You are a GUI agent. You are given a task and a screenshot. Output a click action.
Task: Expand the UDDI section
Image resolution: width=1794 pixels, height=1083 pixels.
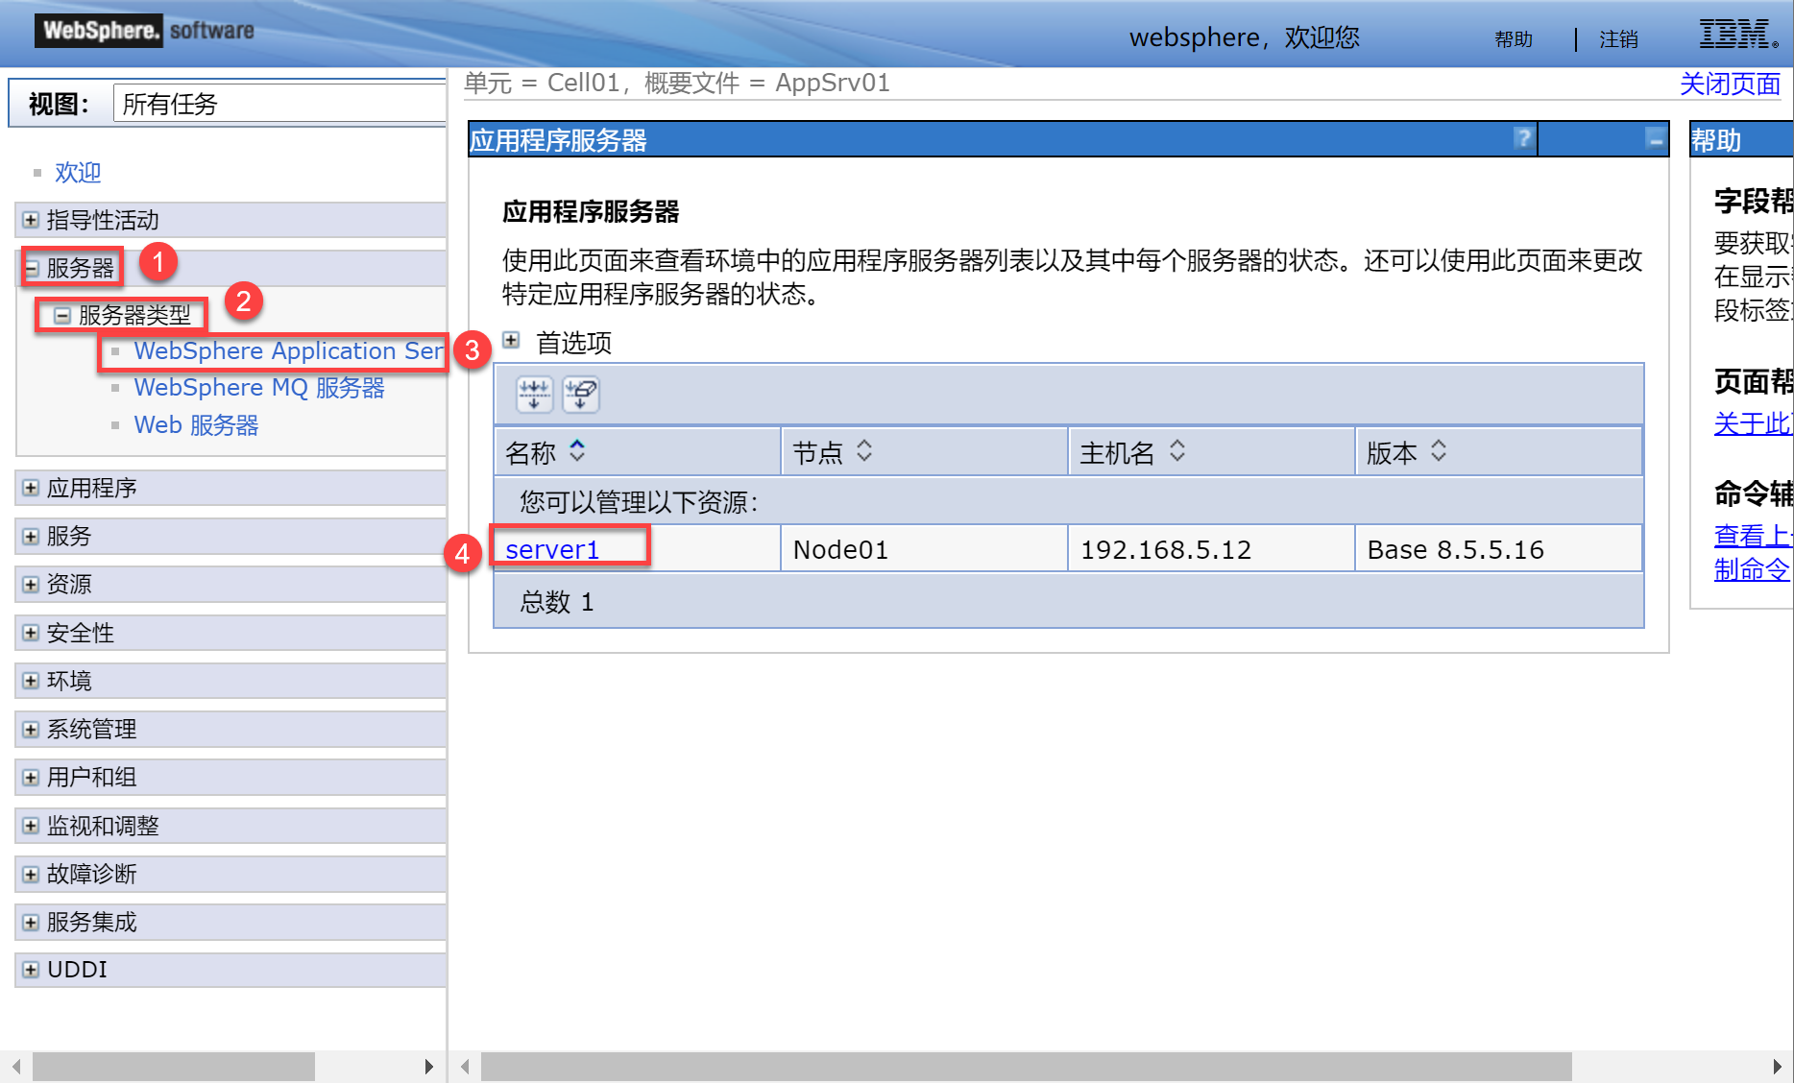click(31, 970)
